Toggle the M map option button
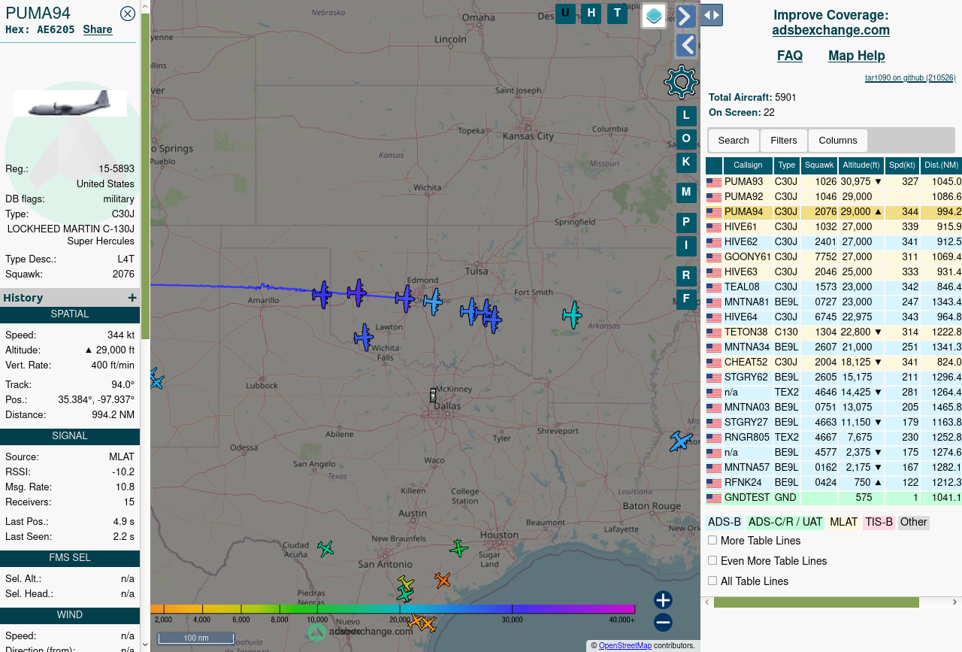Viewport: 962px width, 652px height. 686,193
